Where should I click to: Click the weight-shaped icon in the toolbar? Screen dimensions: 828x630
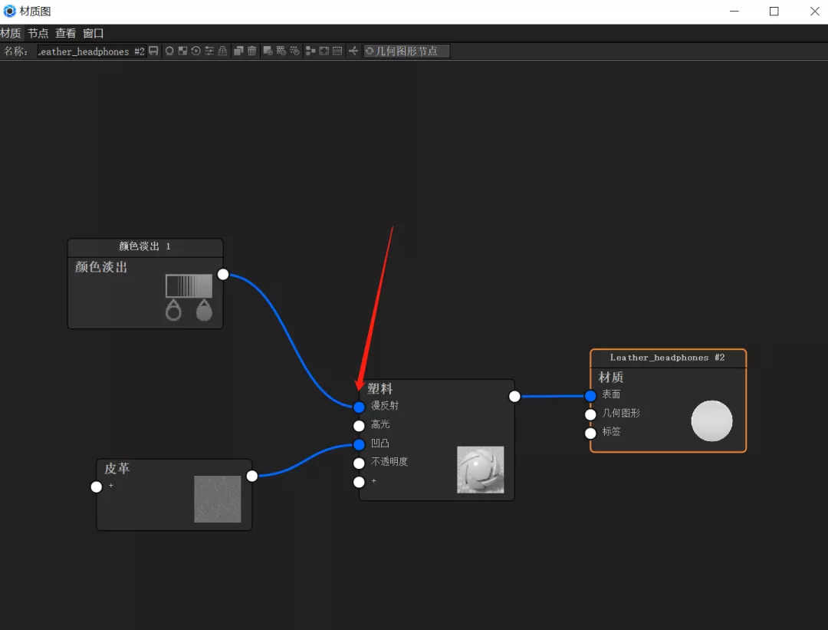(223, 51)
